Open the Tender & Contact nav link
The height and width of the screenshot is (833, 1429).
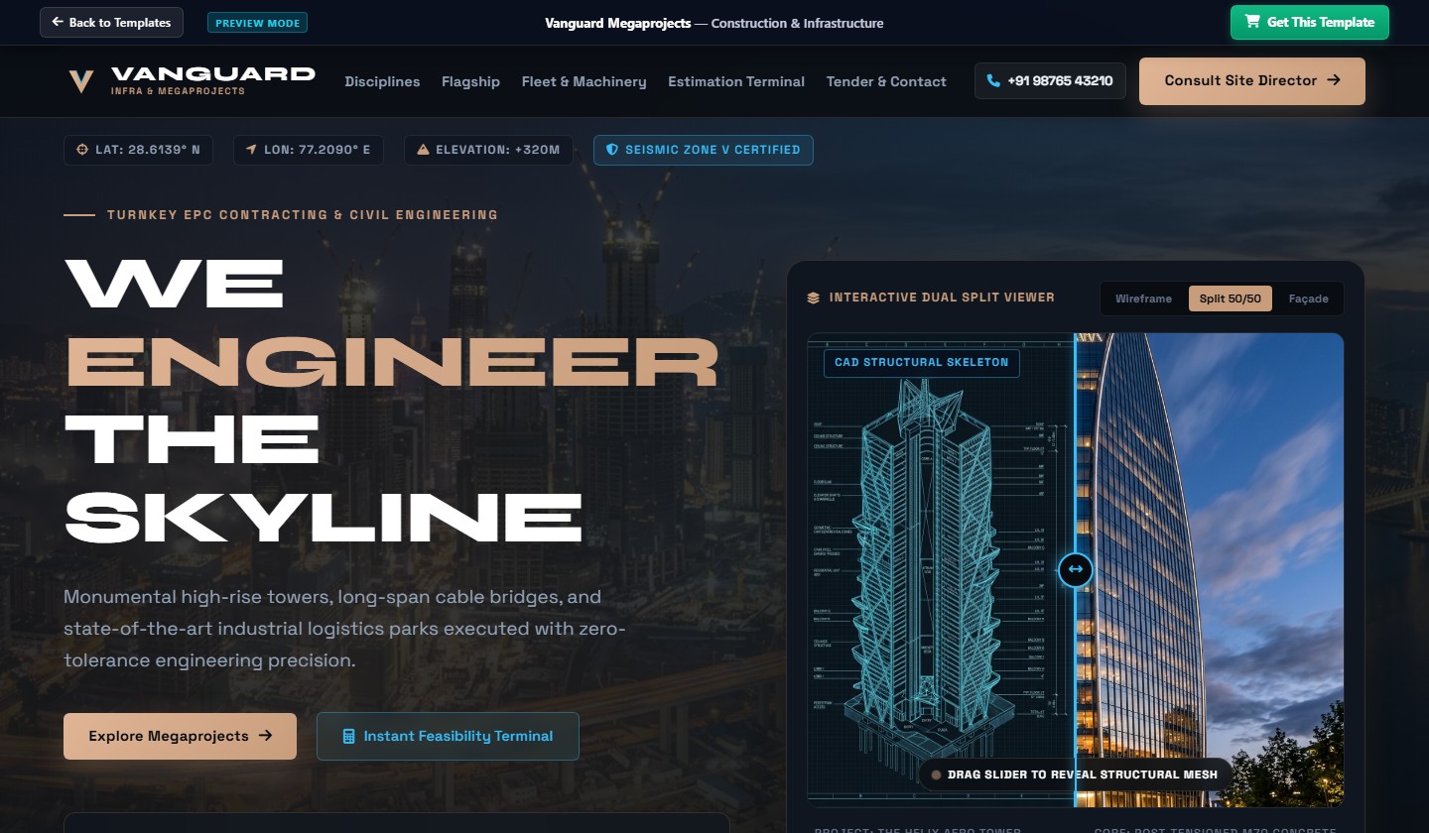[x=886, y=81]
